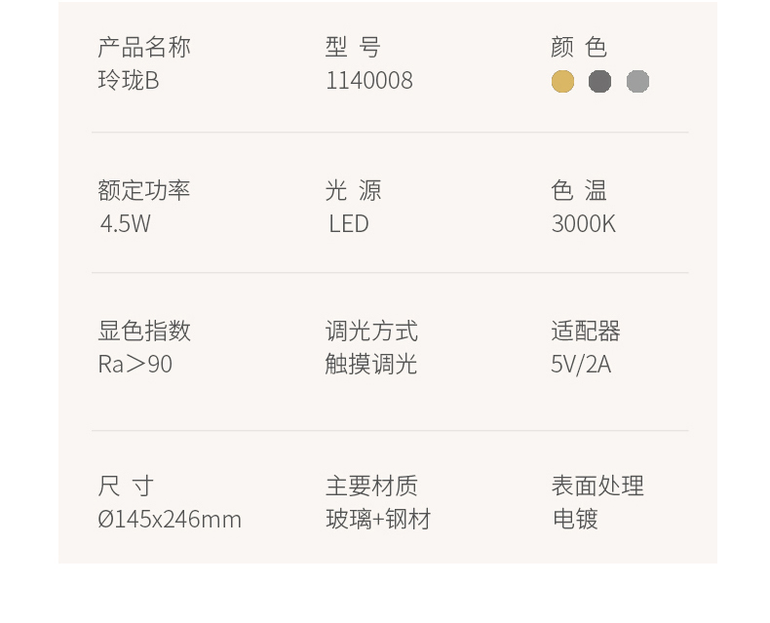Click the 触摸调光 dimming method text
Viewport: 770px width, 623px height.
pyautogui.click(x=371, y=365)
